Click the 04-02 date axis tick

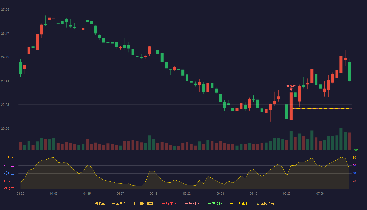pos(54,193)
